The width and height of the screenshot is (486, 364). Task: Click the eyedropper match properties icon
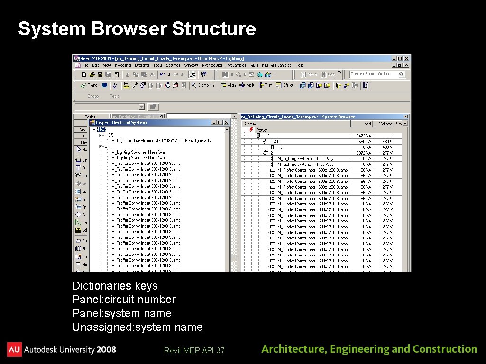tap(135, 85)
